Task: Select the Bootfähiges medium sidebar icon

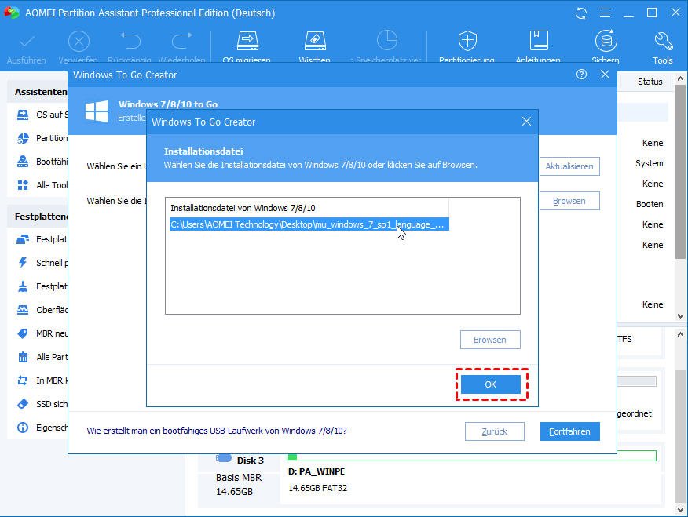Action: (22, 162)
